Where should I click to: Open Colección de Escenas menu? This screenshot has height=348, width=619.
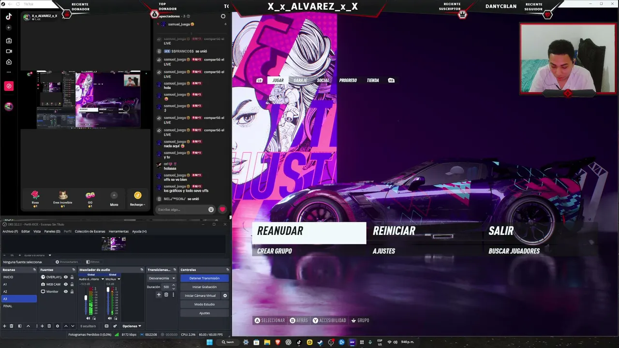point(90,232)
